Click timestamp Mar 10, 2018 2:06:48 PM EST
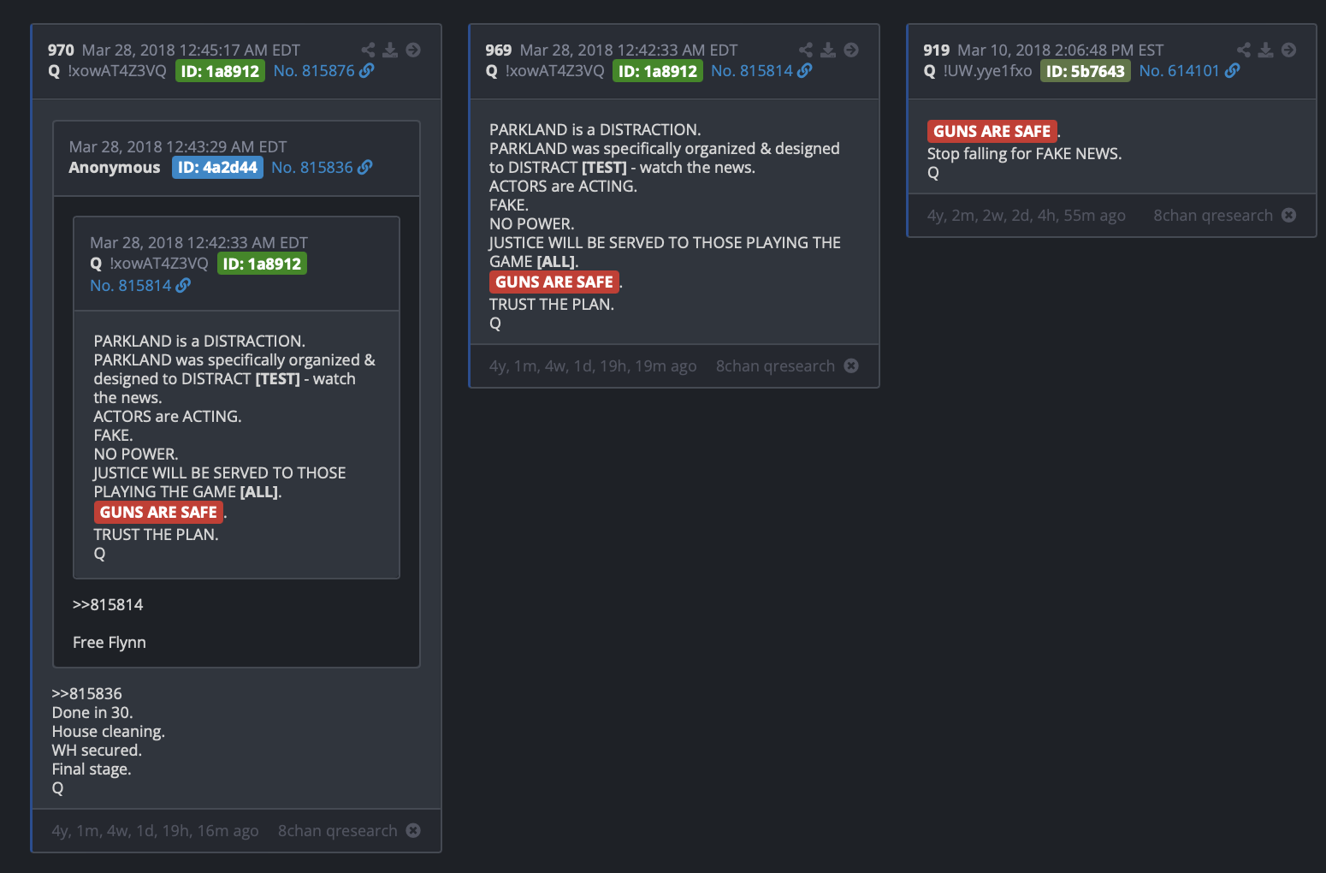The width and height of the screenshot is (1326, 873). pyautogui.click(x=1061, y=50)
